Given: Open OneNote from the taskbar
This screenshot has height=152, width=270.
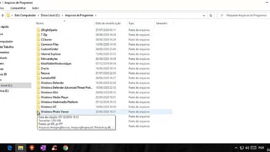Looking at the screenshot, I should coord(43,148).
